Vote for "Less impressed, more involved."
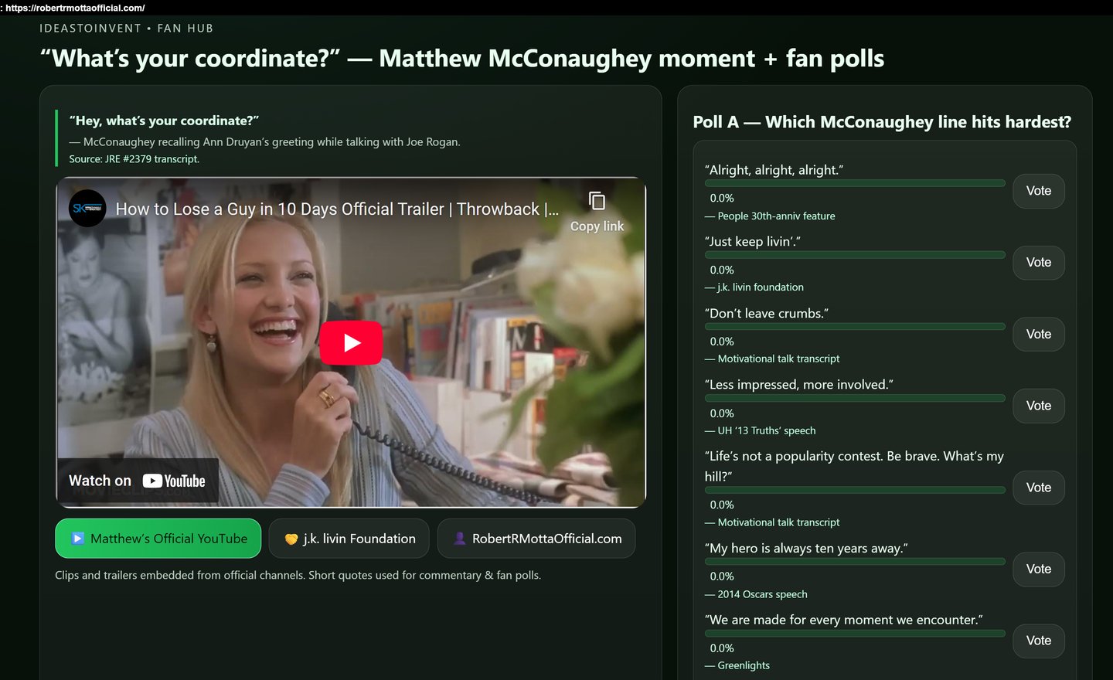Screen dimensions: 1113x680 pos(1039,406)
